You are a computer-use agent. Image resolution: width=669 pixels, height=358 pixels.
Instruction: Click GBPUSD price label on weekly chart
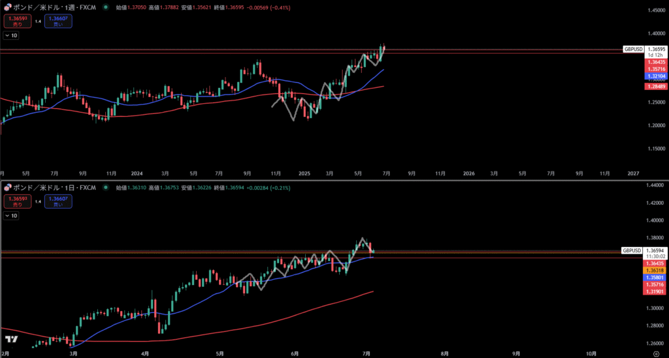633,50
